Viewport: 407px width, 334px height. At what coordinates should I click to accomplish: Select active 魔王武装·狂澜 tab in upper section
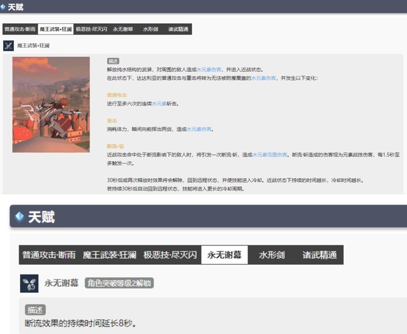[56, 29]
